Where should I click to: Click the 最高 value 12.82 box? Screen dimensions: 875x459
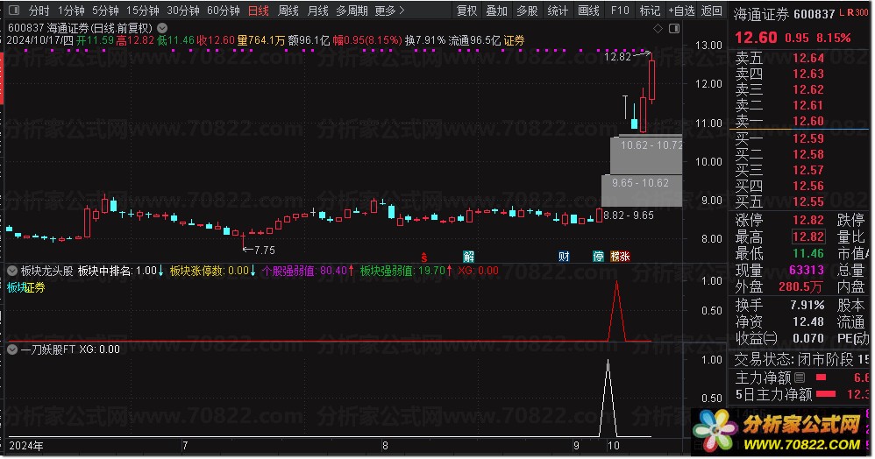pyautogui.click(x=808, y=237)
